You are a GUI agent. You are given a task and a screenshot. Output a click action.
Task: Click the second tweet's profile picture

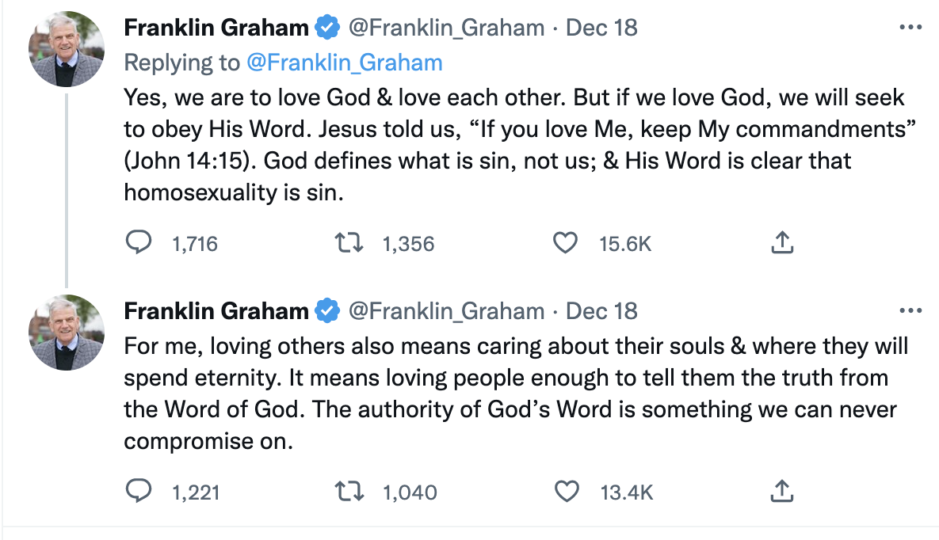point(67,333)
